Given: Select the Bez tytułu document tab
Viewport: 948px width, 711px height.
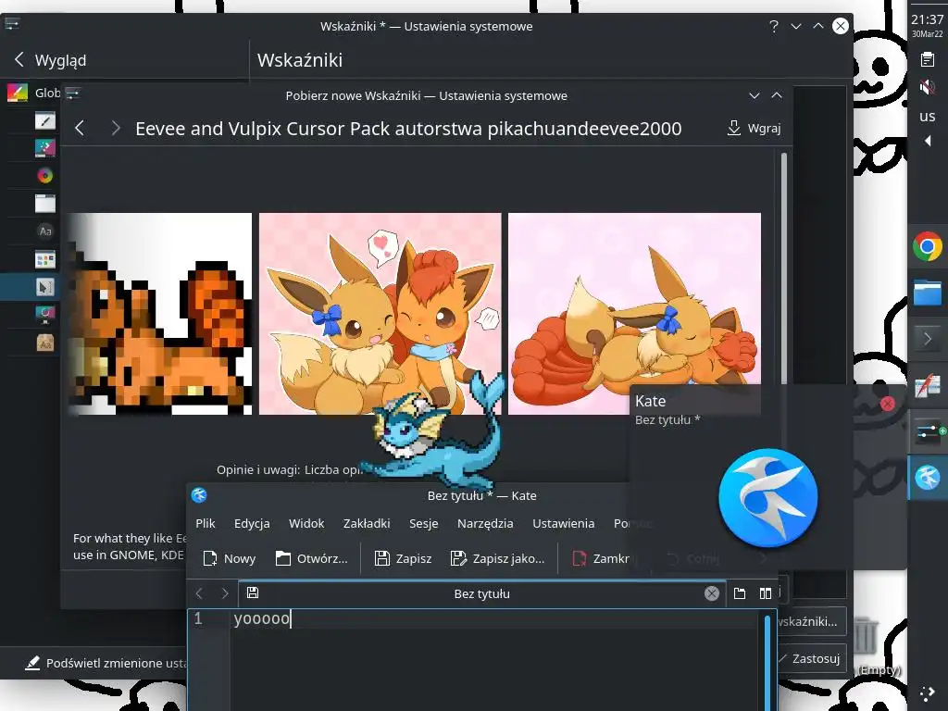Looking at the screenshot, I should [x=481, y=593].
